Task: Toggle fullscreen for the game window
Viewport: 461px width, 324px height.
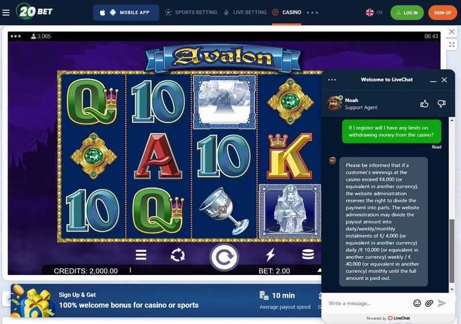Action: 452,45
